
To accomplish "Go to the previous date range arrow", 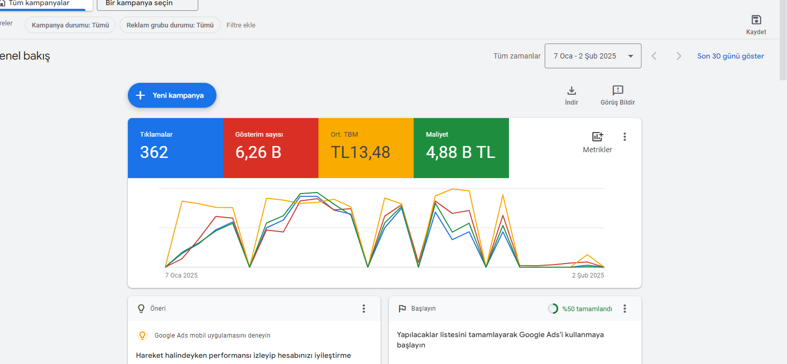I will coord(654,56).
